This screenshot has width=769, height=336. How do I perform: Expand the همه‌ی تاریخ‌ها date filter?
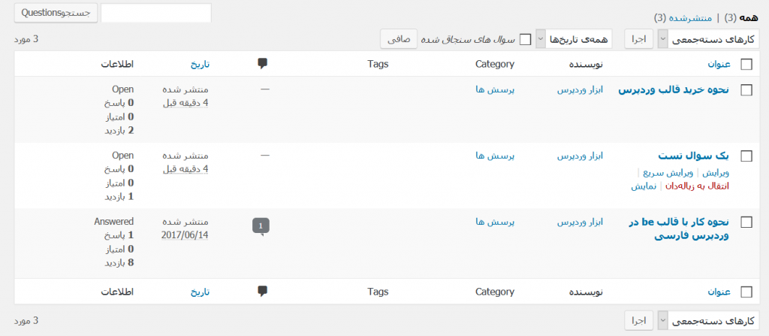click(574, 39)
